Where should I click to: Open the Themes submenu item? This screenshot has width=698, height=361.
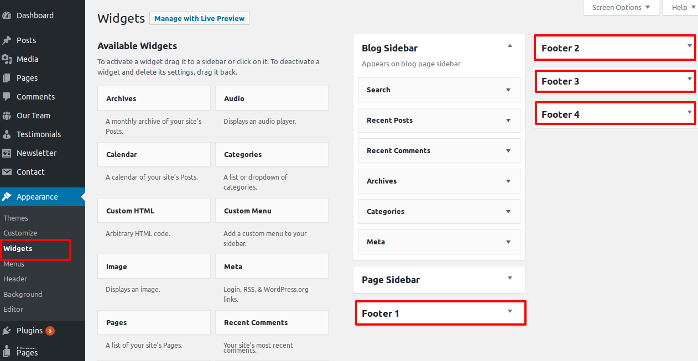pos(15,218)
